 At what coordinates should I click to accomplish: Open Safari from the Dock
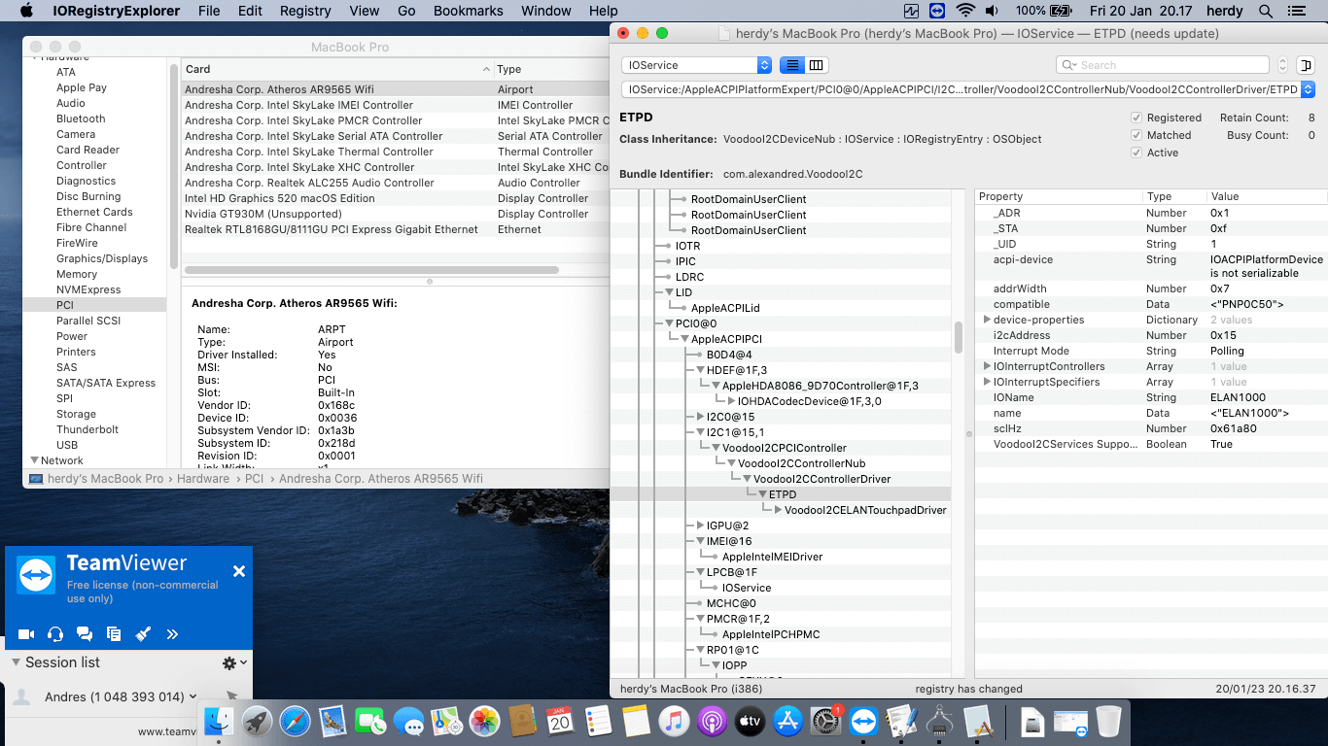click(295, 721)
